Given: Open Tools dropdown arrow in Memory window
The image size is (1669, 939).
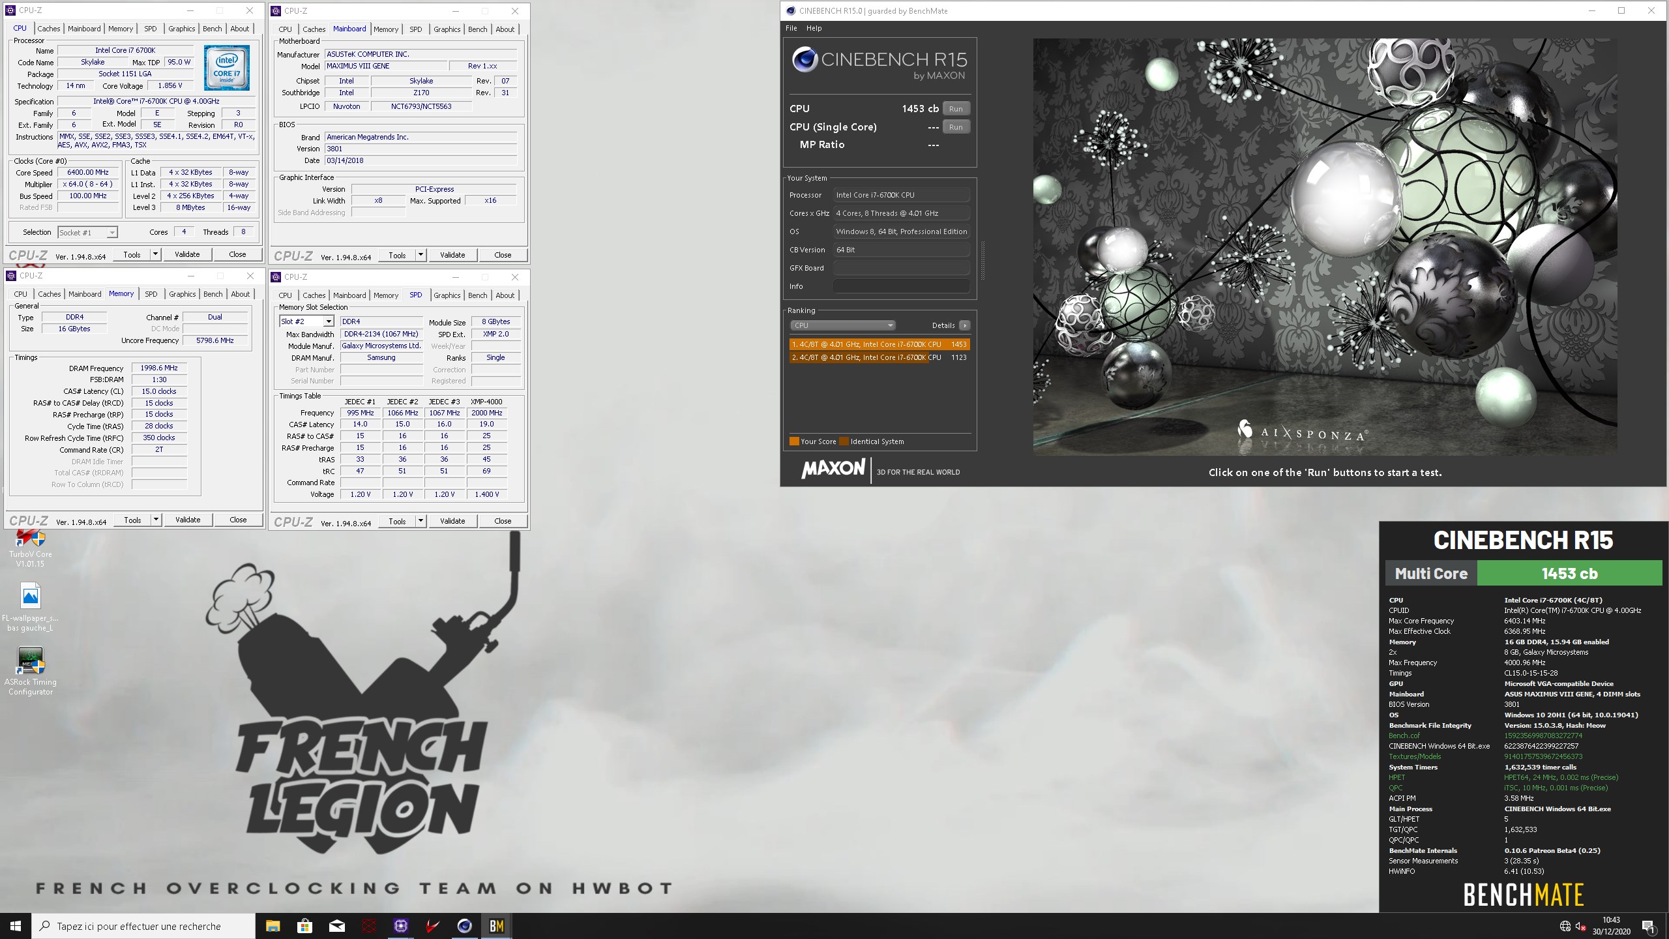Looking at the screenshot, I should pyautogui.click(x=156, y=520).
